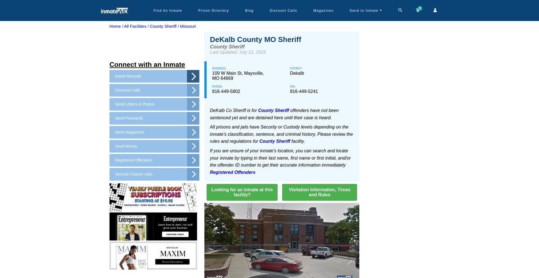Click Looking for an inmate button
The image size is (539, 278).
(x=242, y=192)
